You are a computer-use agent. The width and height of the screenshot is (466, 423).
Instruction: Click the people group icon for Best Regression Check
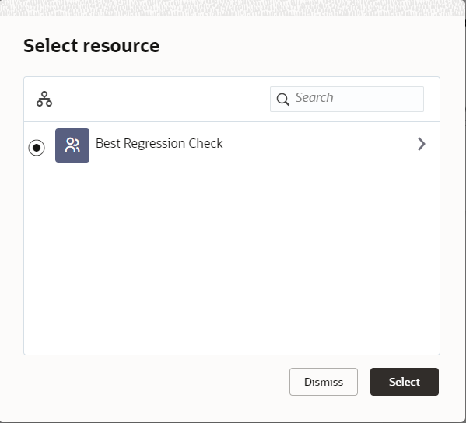click(x=72, y=145)
